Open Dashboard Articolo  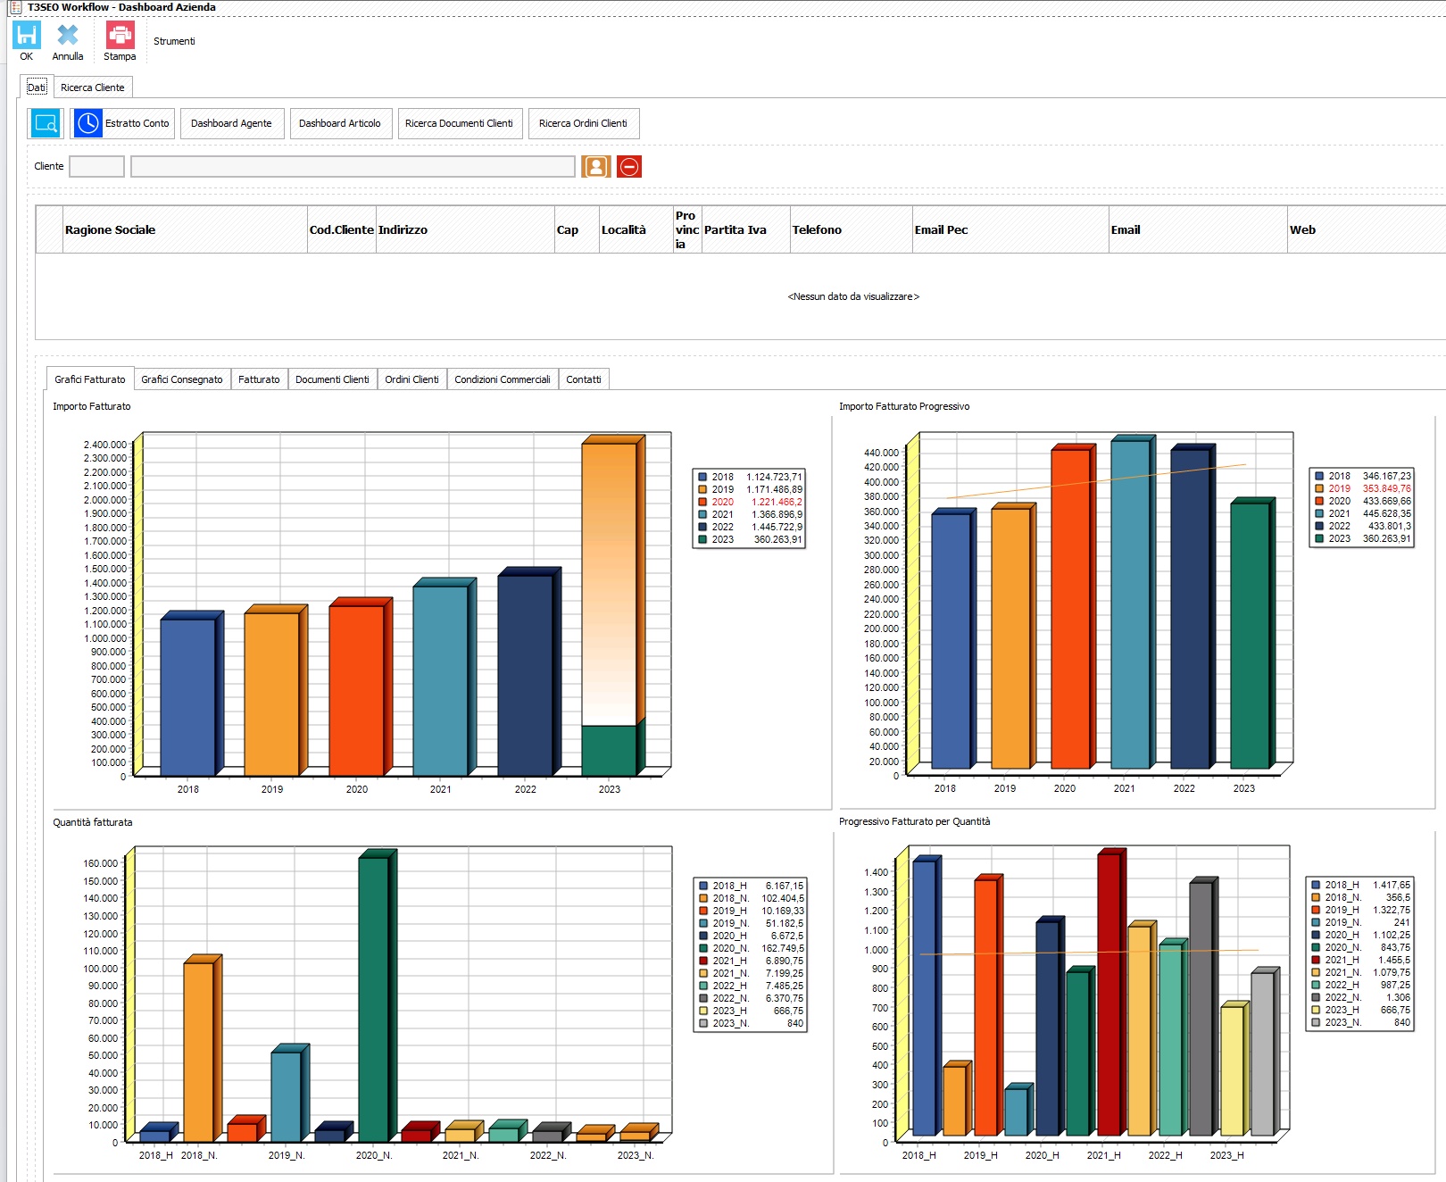pos(339,123)
